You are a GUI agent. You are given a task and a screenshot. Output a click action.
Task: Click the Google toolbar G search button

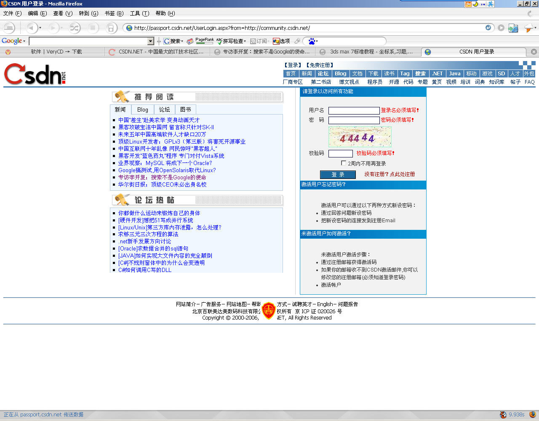coord(173,41)
